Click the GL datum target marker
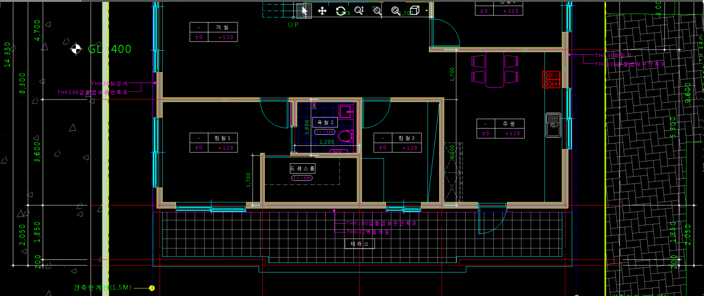704x296 pixels. [76, 49]
